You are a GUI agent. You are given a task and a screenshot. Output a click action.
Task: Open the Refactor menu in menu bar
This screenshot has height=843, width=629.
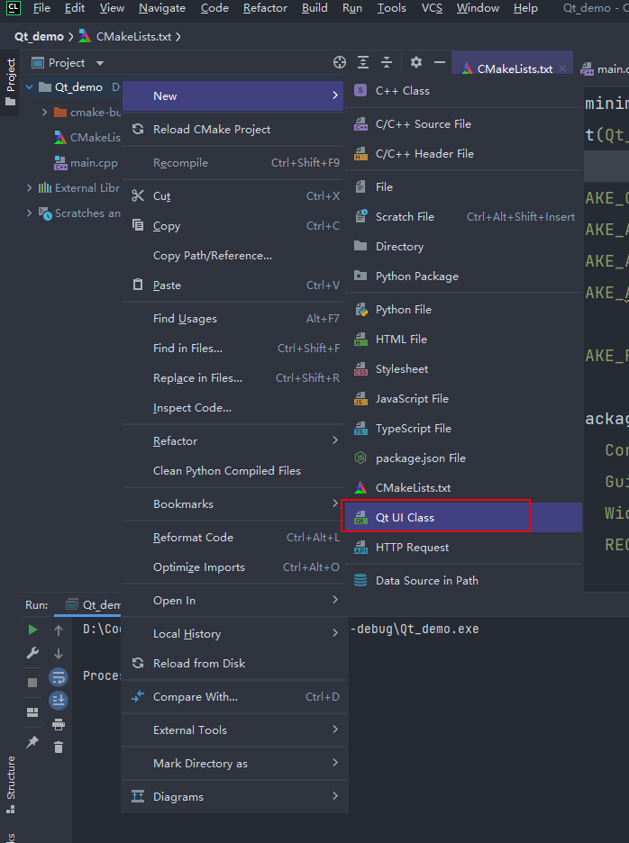(265, 8)
